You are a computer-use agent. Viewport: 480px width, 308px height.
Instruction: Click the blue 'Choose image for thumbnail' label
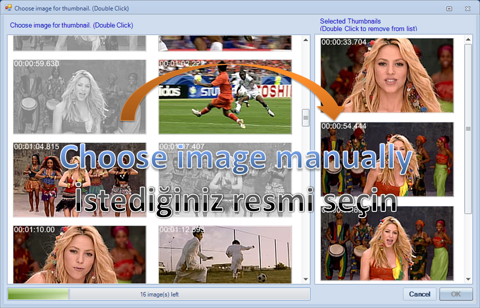click(72, 25)
